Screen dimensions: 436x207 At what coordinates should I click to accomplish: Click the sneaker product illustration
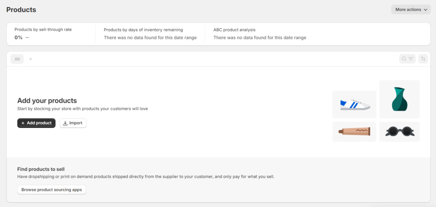pos(354,104)
